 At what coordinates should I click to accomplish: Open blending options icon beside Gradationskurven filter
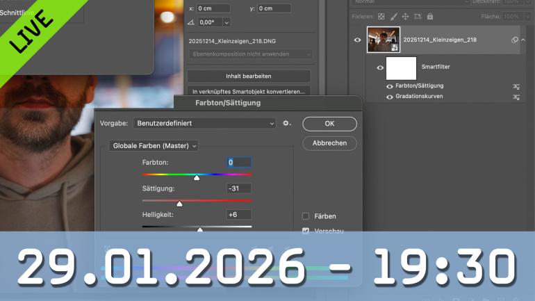[516, 97]
